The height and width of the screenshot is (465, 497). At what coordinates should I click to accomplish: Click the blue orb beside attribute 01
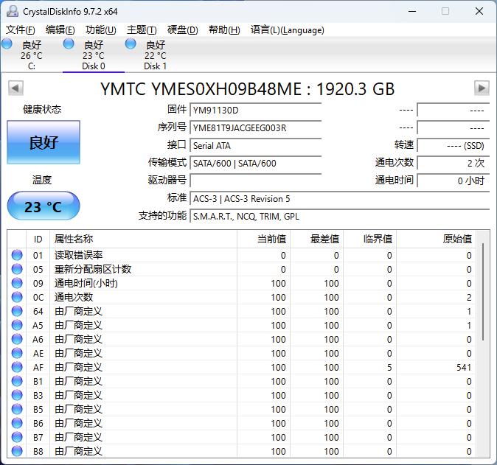17,256
